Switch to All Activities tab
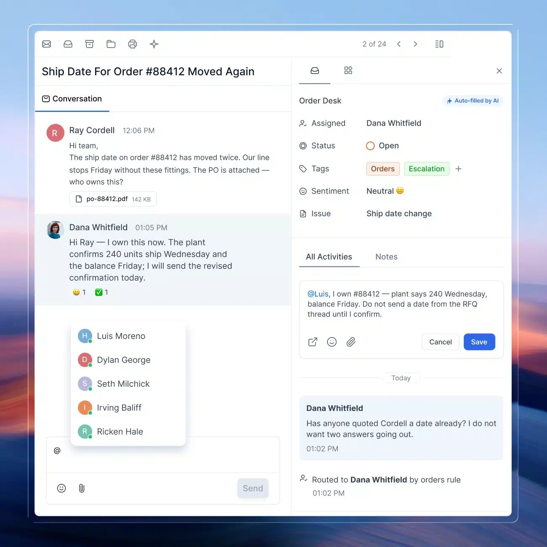 click(329, 257)
